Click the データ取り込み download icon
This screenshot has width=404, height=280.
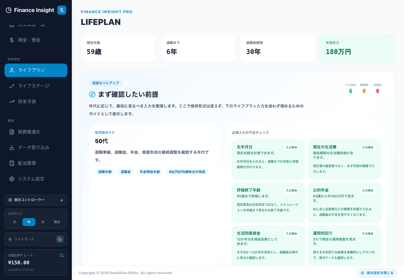pyautogui.click(x=12, y=148)
